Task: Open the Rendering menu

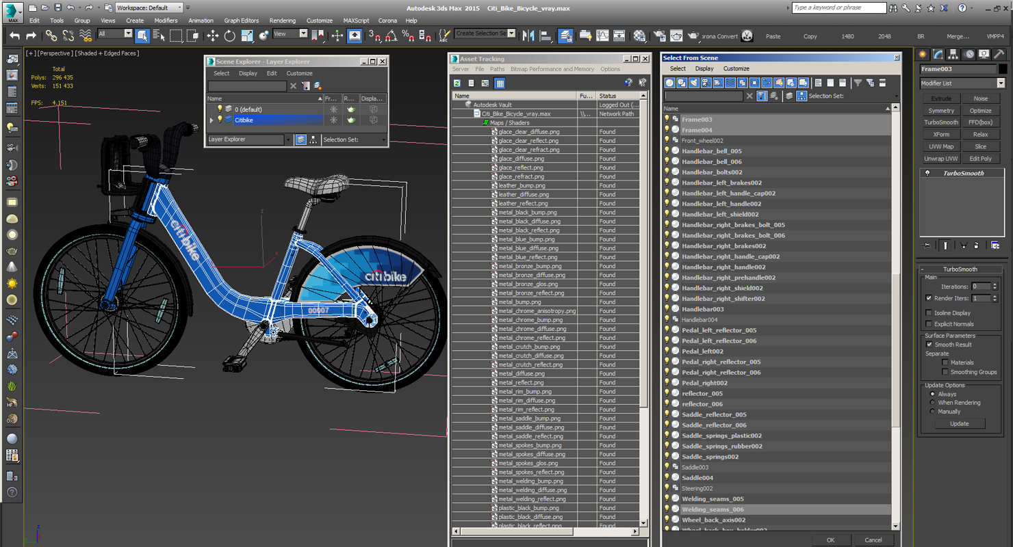Action: pos(283,21)
